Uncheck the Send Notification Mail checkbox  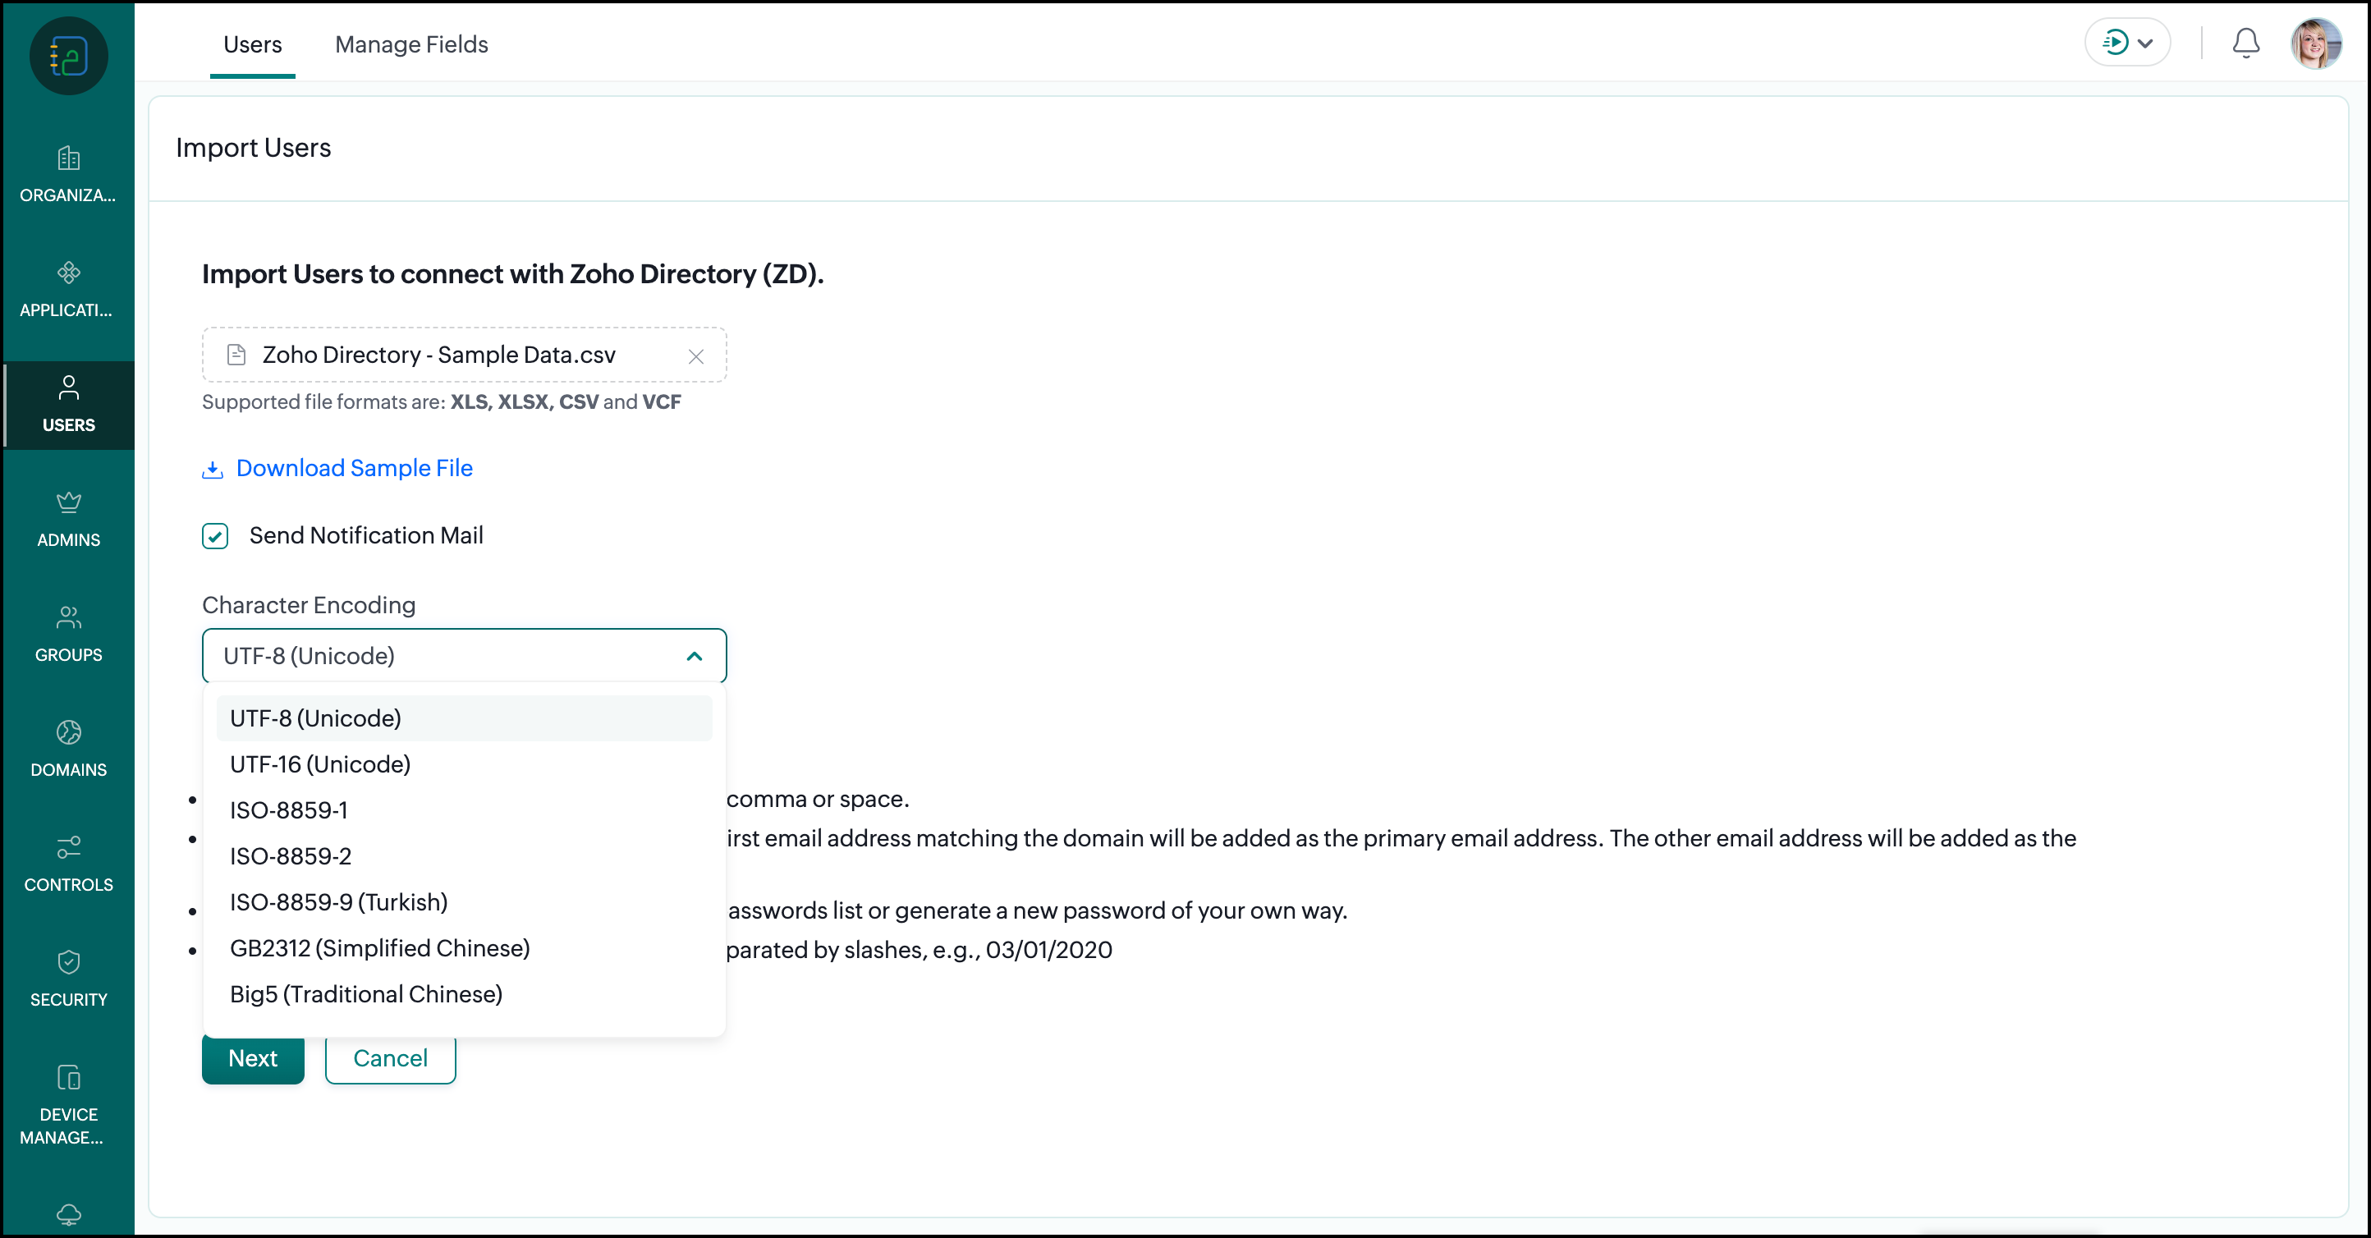click(x=215, y=536)
